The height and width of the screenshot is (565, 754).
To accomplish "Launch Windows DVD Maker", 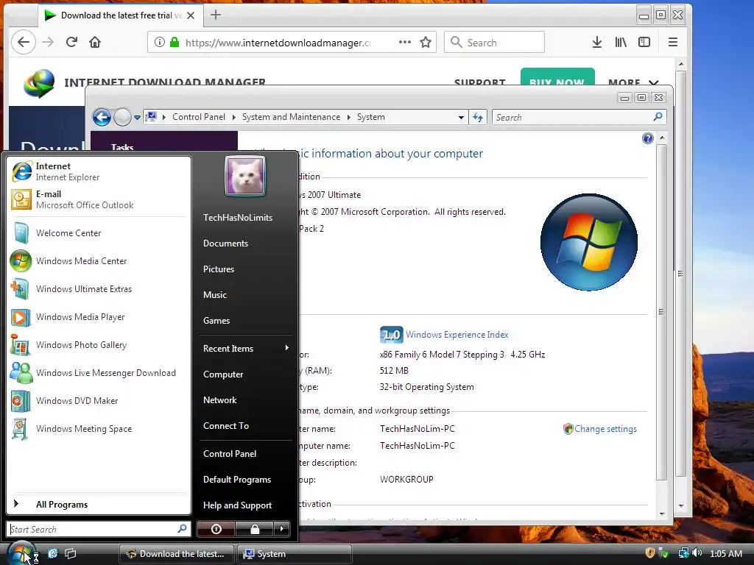I will [x=99, y=400].
